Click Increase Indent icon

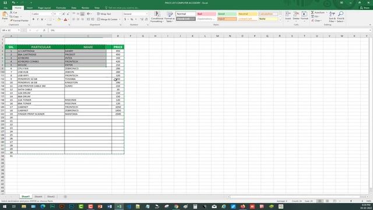click(x=93, y=19)
